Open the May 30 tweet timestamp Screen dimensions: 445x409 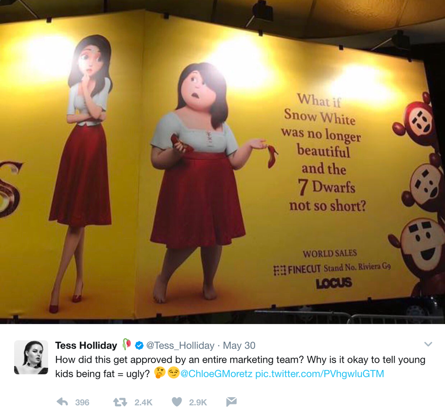pyautogui.click(x=239, y=345)
